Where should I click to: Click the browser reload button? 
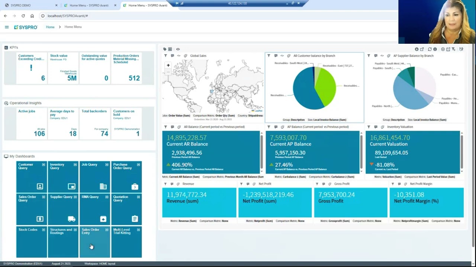click(23, 16)
